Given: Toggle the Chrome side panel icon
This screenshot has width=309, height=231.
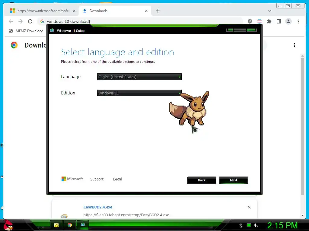Looking at the screenshot, I should [279, 21].
